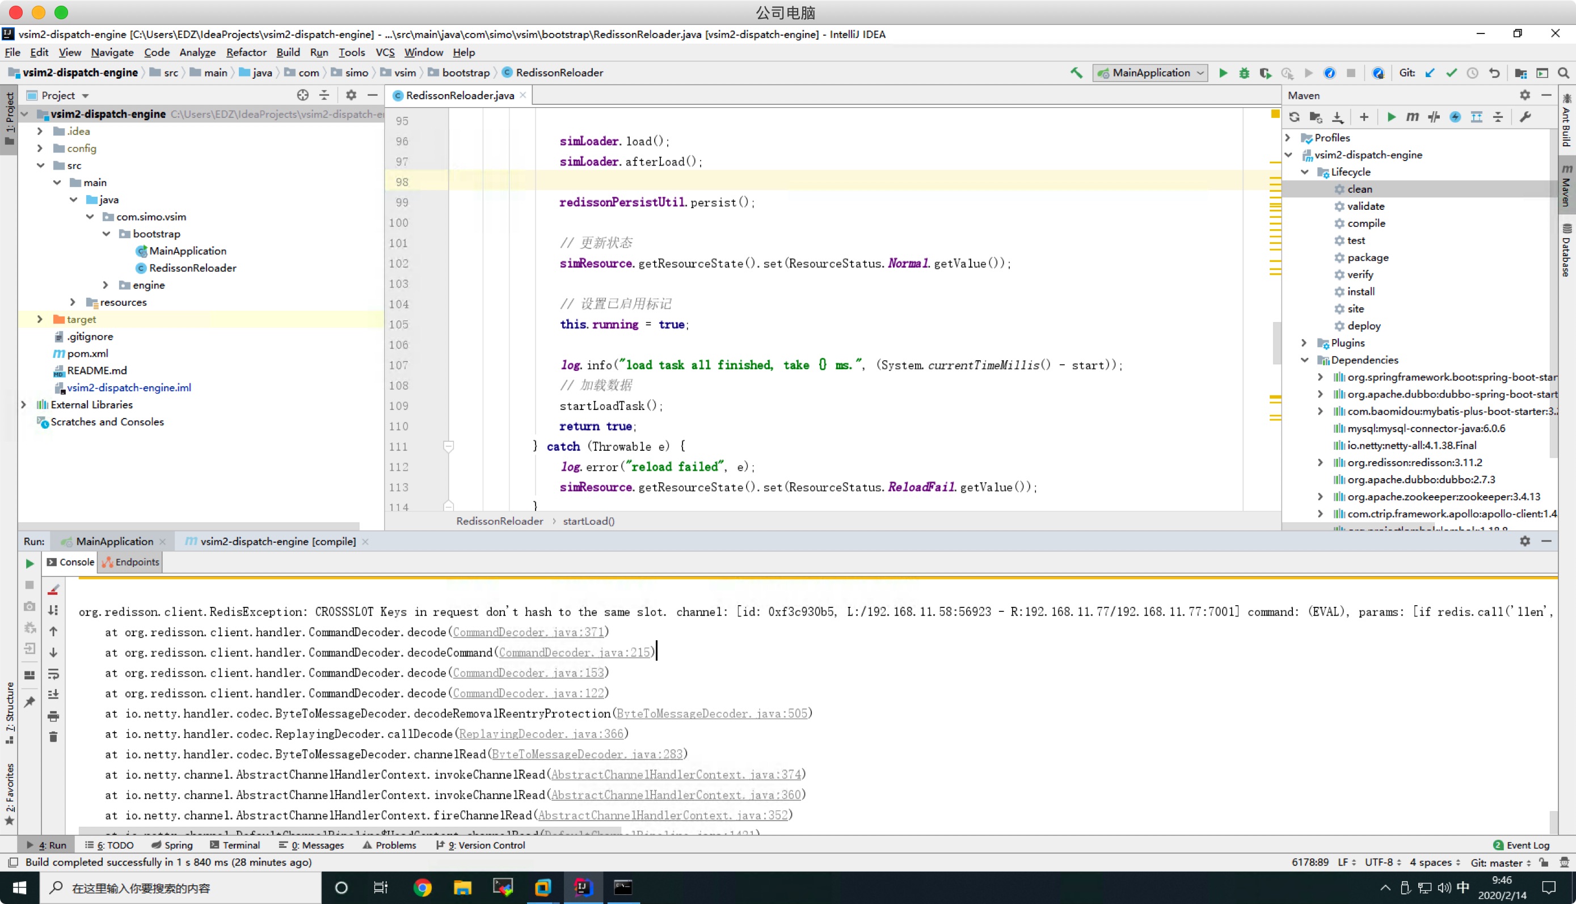The height and width of the screenshot is (904, 1576).
Task: Reimport all Maven projects
Action: 1294,117
